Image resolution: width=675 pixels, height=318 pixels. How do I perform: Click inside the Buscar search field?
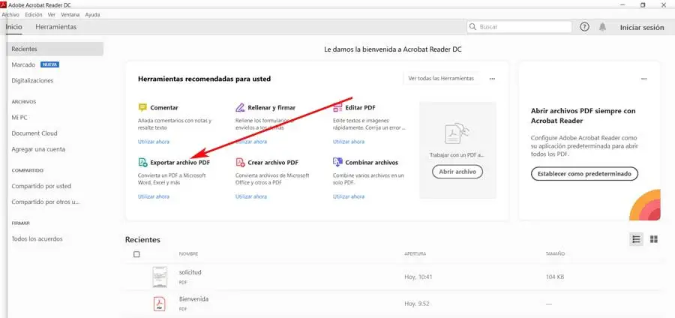pos(520,27)
